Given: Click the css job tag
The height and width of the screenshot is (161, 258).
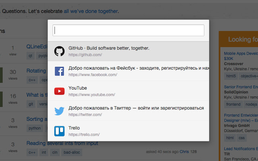Looking at the screenshot, I should [241, 138].
